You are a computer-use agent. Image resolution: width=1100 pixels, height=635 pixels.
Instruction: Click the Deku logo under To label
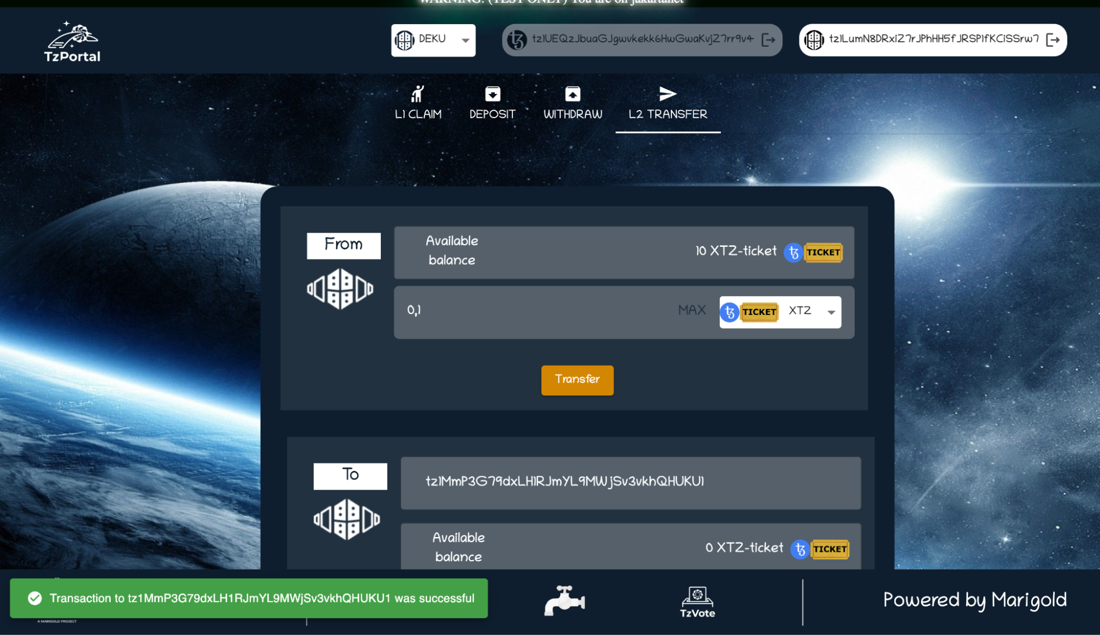click(347, 519)
